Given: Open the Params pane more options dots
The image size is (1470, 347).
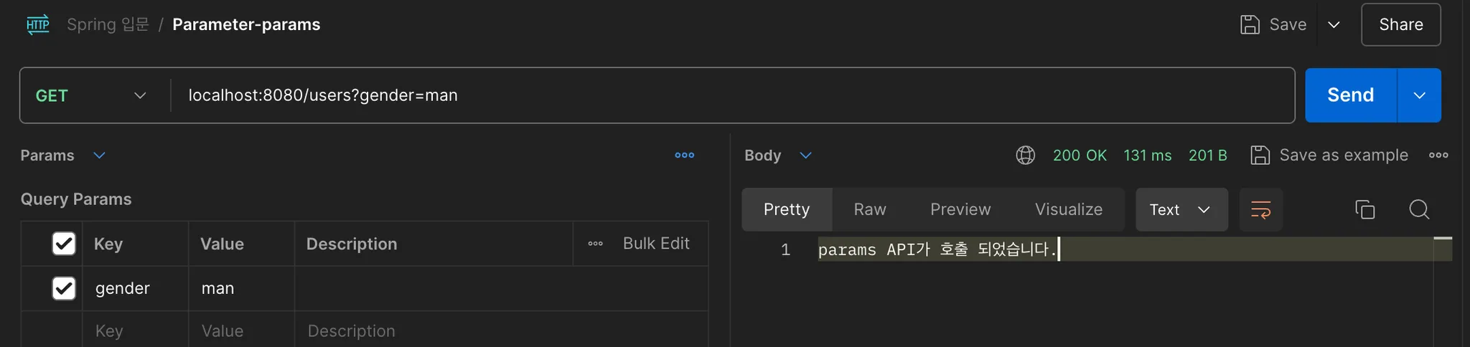Looking at the screenshot, I should tap(684, 155).
